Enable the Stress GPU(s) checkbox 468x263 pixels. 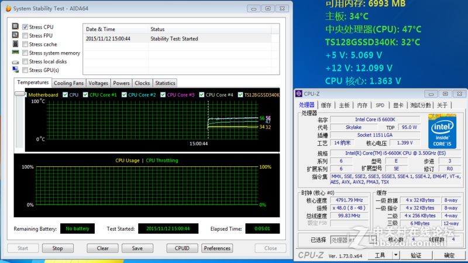25,70
